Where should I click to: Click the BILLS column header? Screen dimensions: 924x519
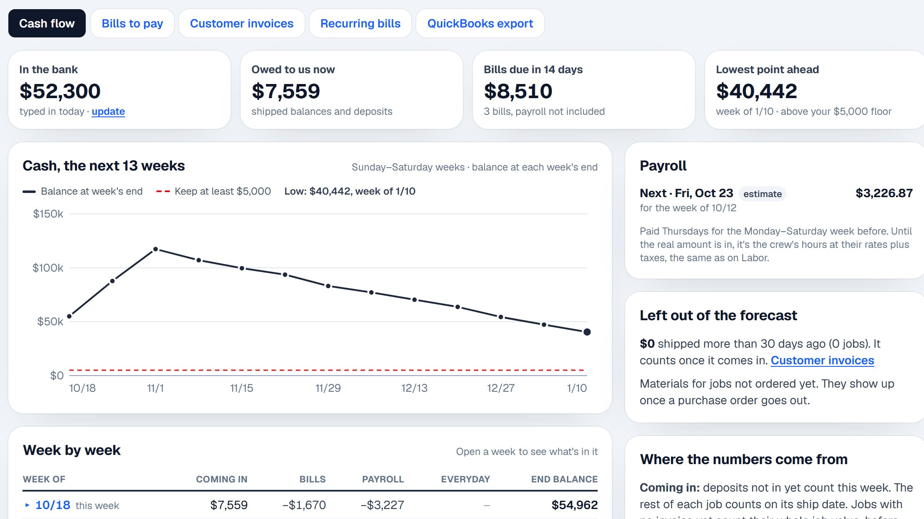coord(313,479)
